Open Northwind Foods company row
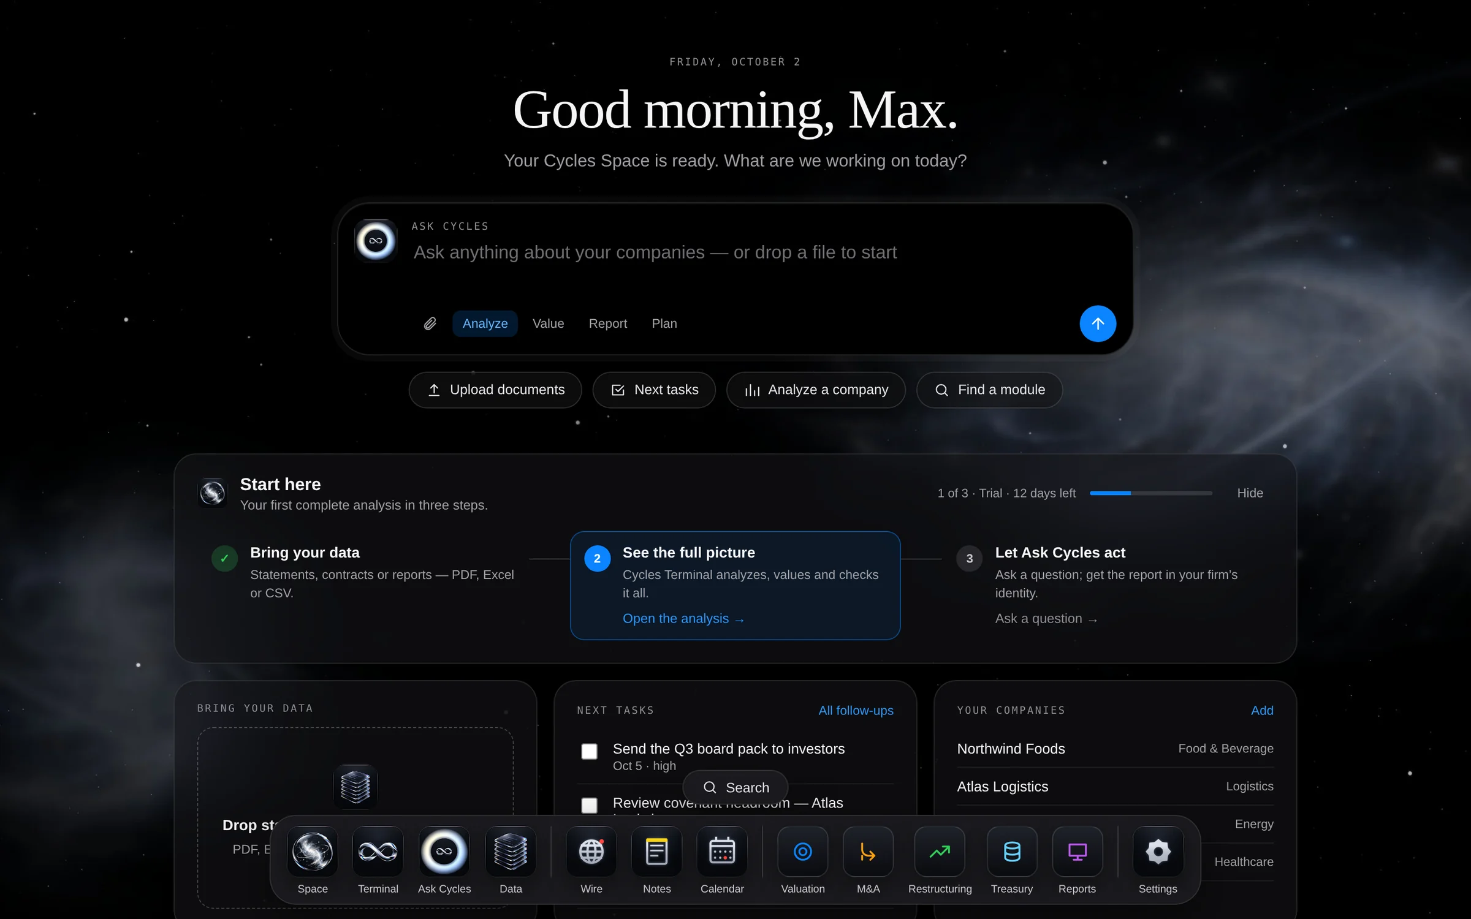 pos(1115,749)
